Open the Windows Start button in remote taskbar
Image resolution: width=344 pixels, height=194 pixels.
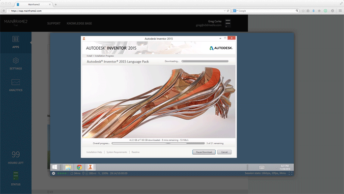pos(55,167)
